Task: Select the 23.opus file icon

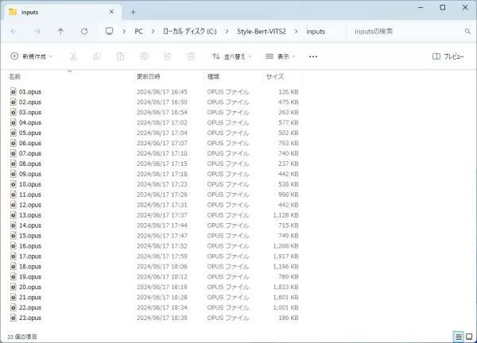Action: coord(13,318)
